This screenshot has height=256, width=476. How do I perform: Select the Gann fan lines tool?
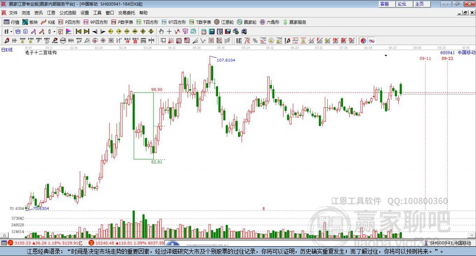click(171, 40)
